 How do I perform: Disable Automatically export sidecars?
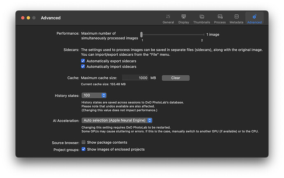pos(84,61)
